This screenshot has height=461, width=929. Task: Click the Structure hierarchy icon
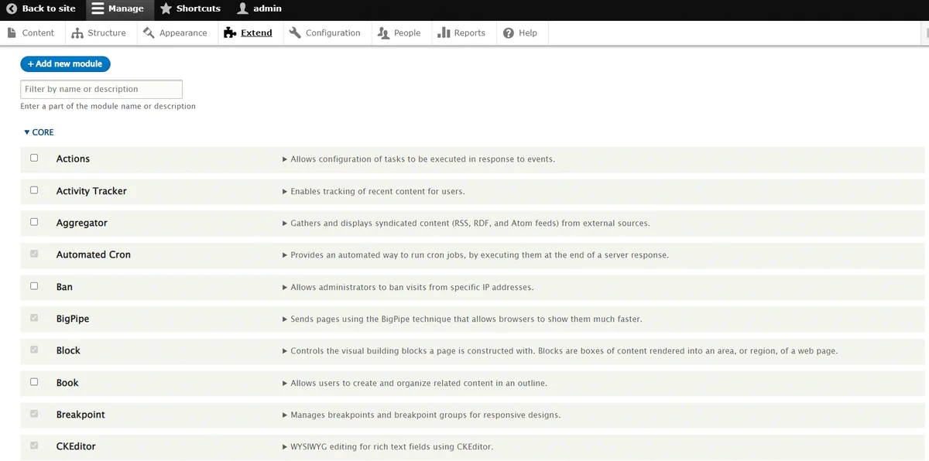pyautogui.click(x=77, y=33)
